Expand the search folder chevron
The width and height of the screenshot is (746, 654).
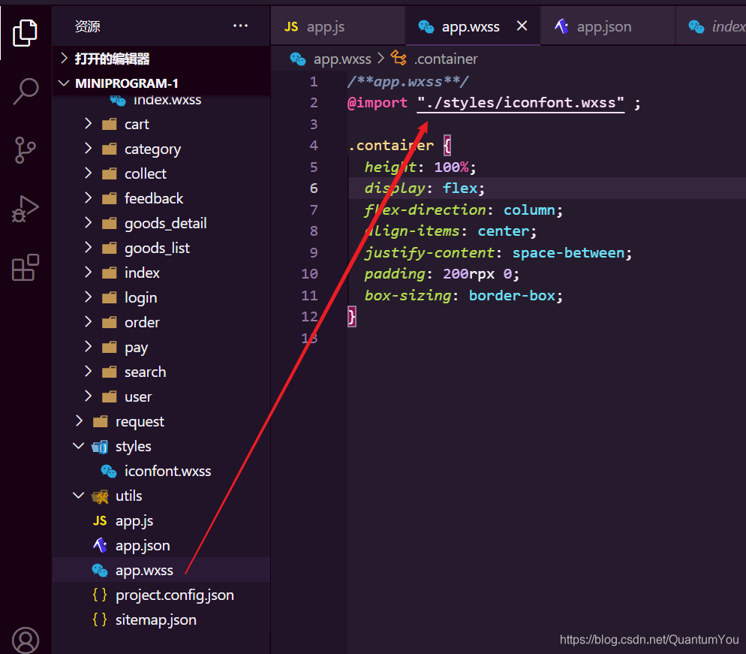tap(88, 371)
